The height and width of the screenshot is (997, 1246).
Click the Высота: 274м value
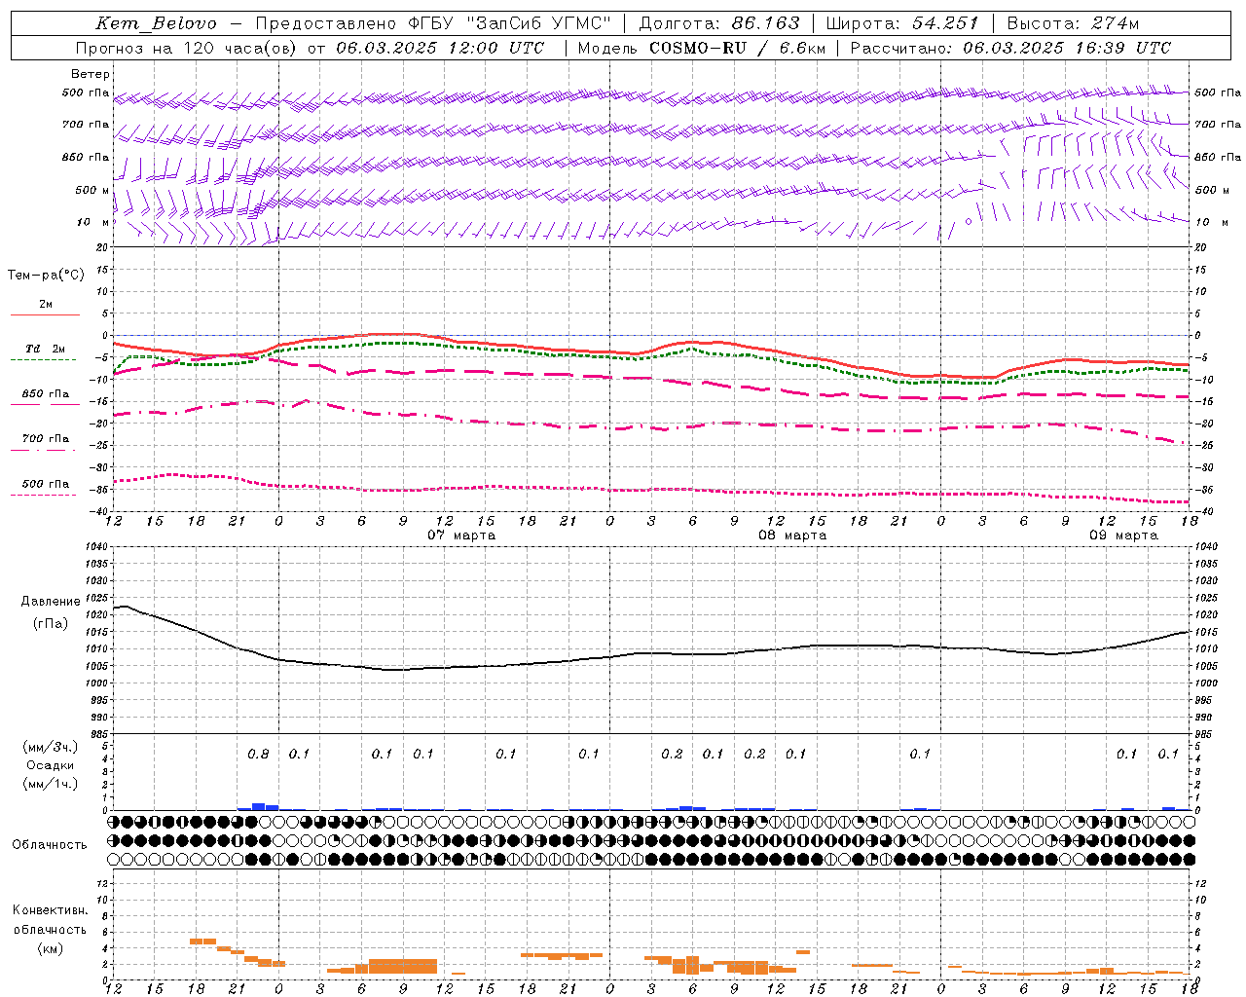coord(1073,23)
